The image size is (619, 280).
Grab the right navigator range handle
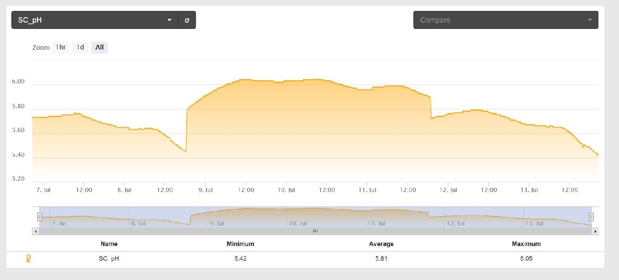(x=591, y=217)
